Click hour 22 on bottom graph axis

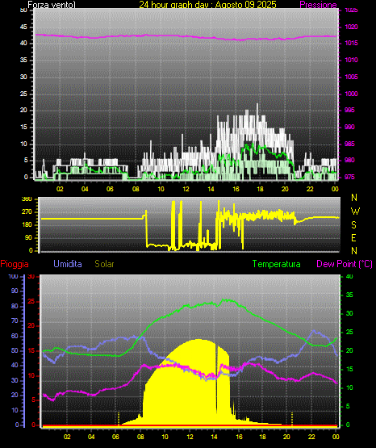click(x=311, y=437)
